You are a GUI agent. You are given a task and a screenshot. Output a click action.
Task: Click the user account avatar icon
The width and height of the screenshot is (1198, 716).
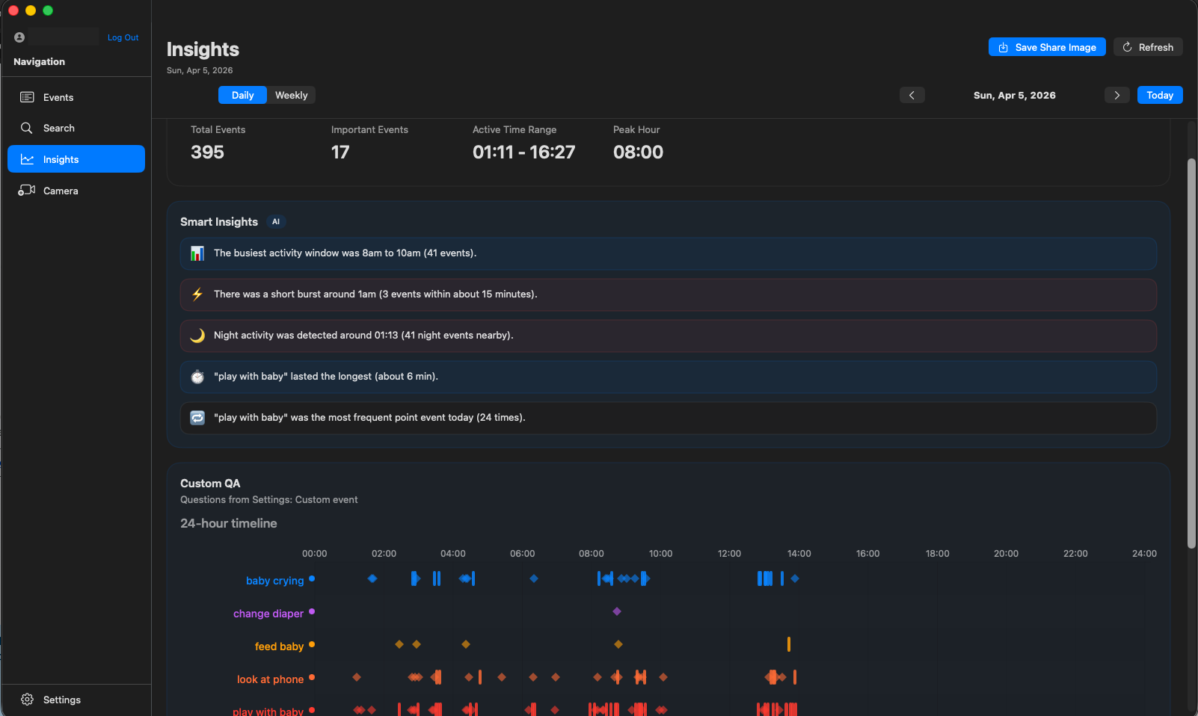pos(19,37)
